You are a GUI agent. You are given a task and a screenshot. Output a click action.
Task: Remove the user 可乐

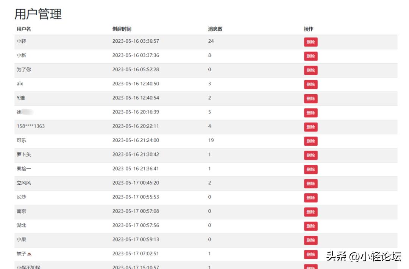tap(311, 141)
